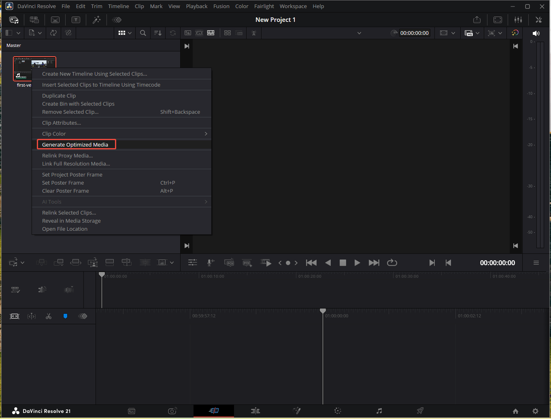Open the viewer tools sliders icon
Screen dimensions: 551x419
193,263
